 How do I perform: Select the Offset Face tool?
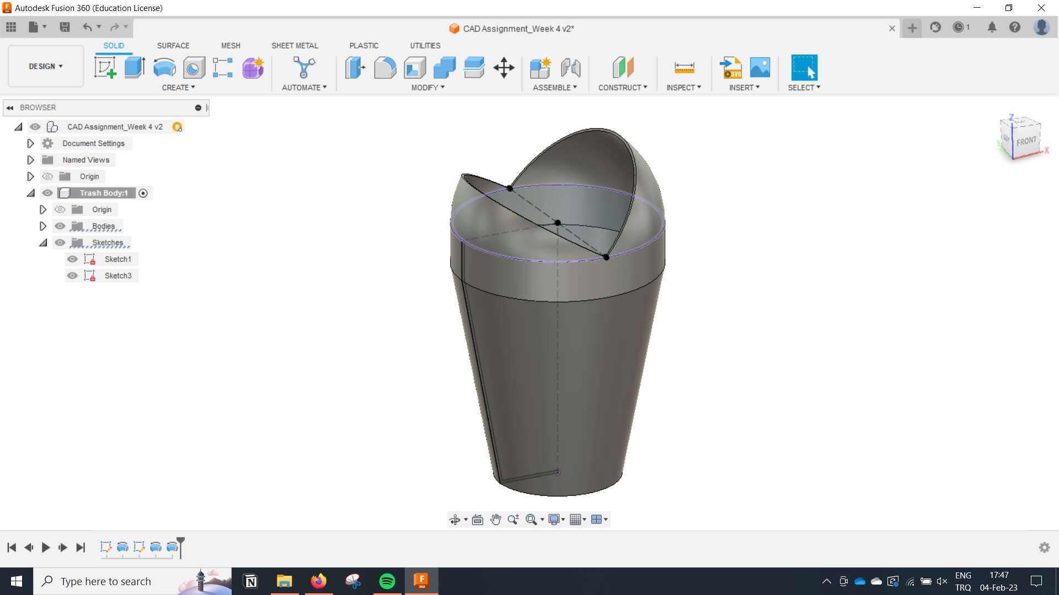(474, 68)
